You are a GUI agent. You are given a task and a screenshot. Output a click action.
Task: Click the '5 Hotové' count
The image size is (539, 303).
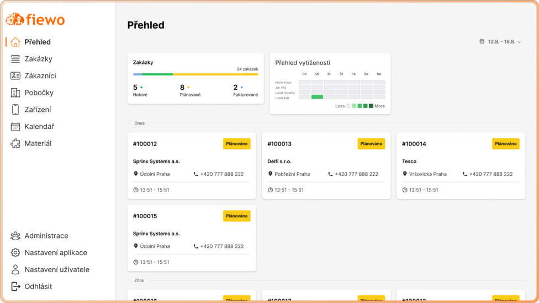click(x=140, y=90)
